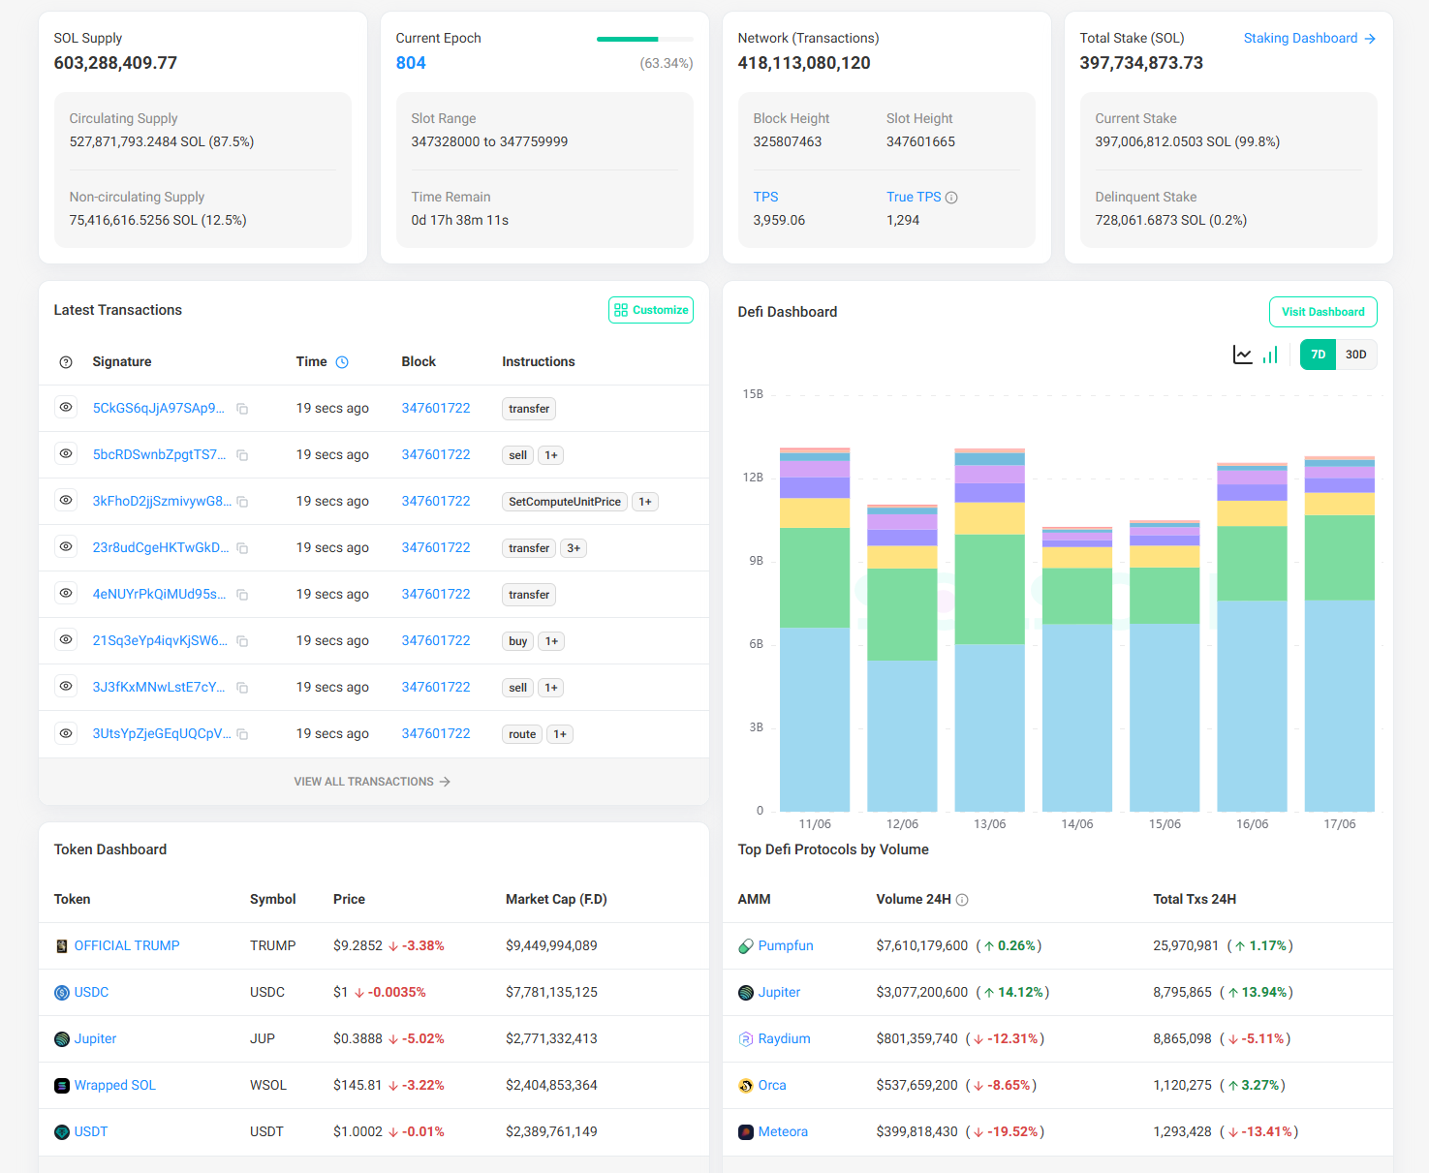
Task: Click the USDT token logo
Action: tap(62, 1132)
